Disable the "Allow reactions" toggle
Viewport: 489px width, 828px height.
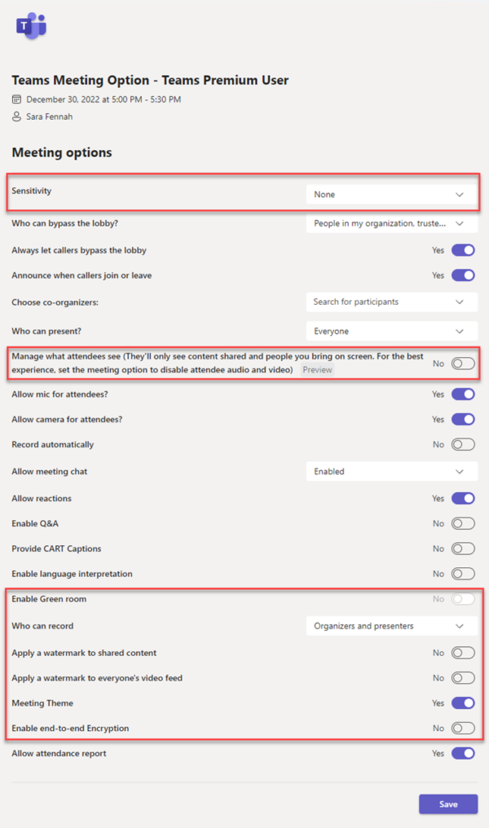[x=463, y=498]
